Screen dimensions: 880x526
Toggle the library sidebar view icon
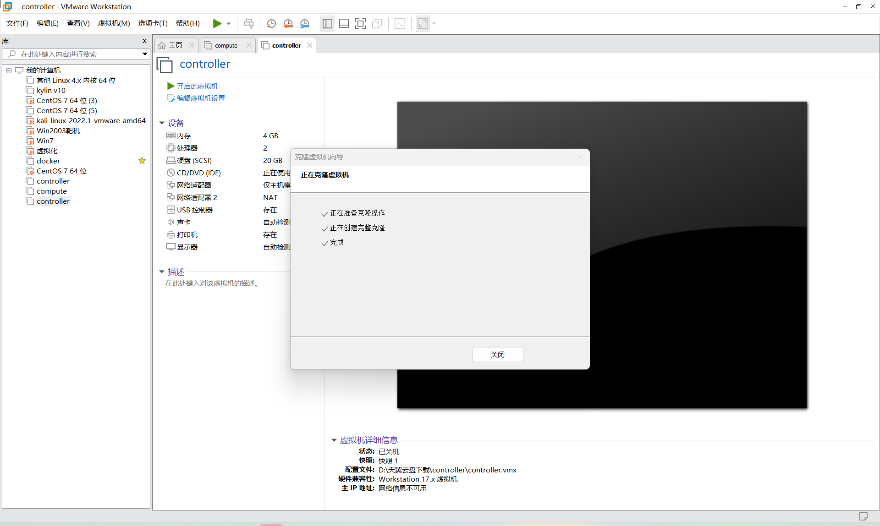coord(327,24)
